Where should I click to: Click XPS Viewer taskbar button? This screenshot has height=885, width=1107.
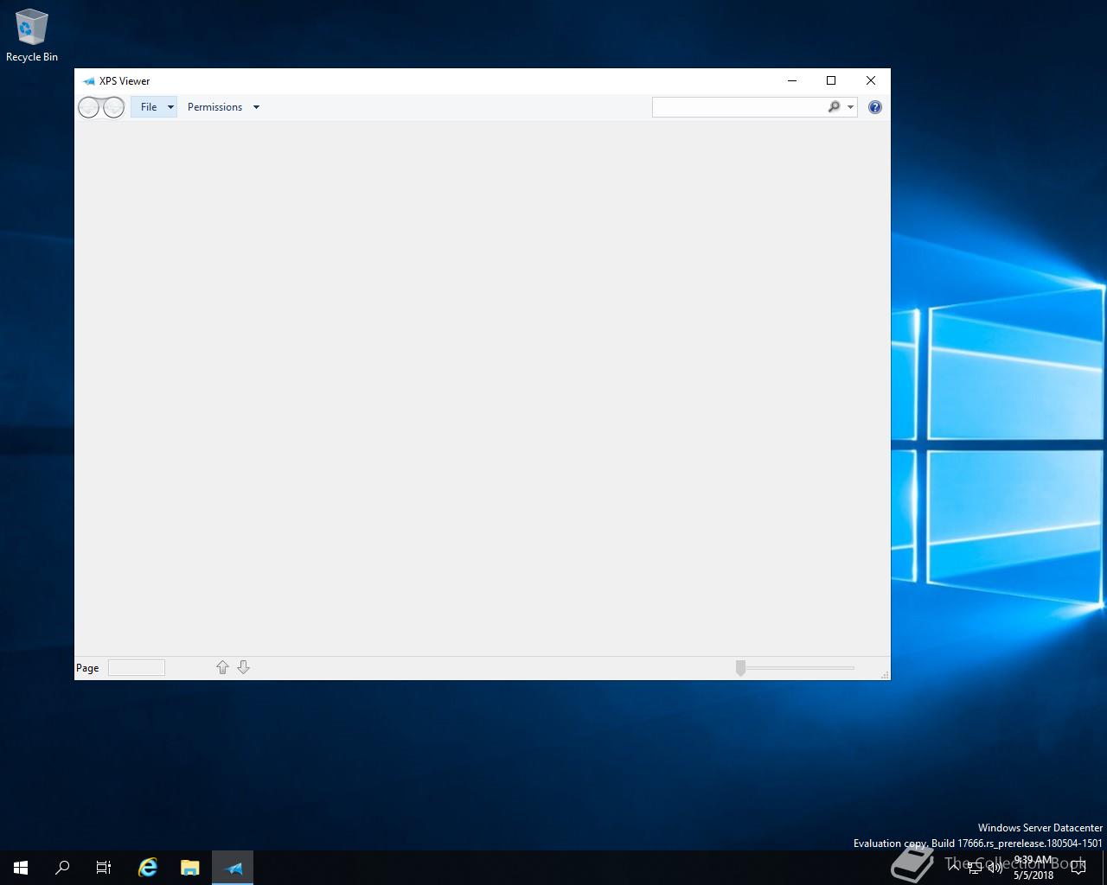pyautogui.click(x=233, y=868)
